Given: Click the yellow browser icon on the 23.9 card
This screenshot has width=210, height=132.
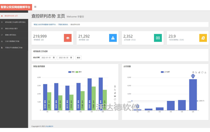Looking at the screenshot, I should 203,38.
